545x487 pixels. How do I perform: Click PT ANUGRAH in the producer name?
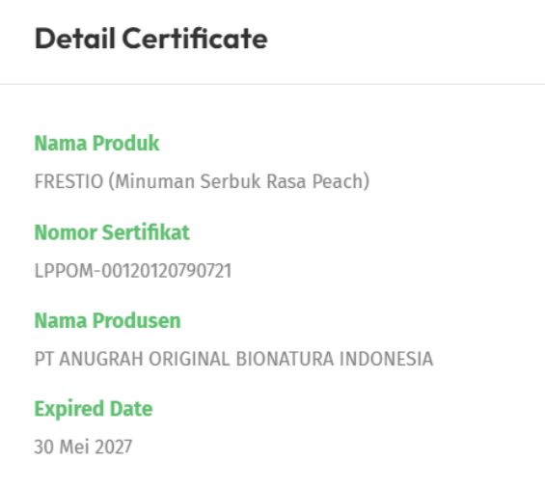click(x=89, y=359)
